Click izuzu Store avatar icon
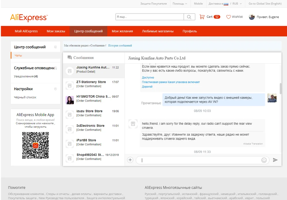 (x=70, y=115)
